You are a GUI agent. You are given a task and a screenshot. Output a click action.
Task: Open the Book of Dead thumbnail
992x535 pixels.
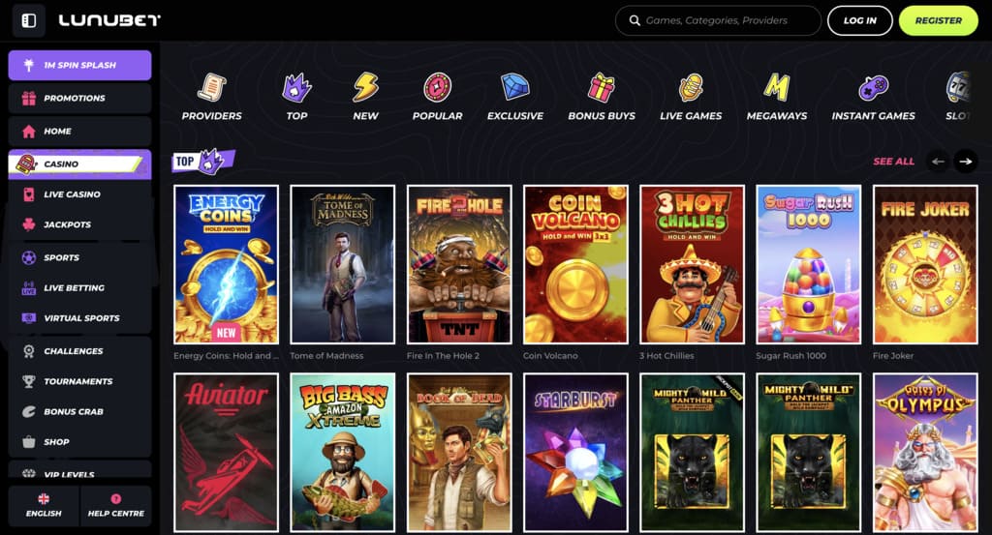459,452
